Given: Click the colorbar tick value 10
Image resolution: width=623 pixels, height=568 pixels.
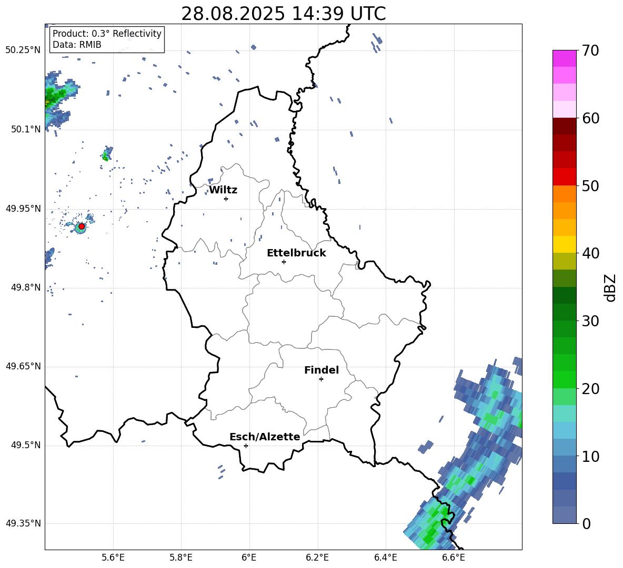Looking at the screenshot, I should pos(590,457).
